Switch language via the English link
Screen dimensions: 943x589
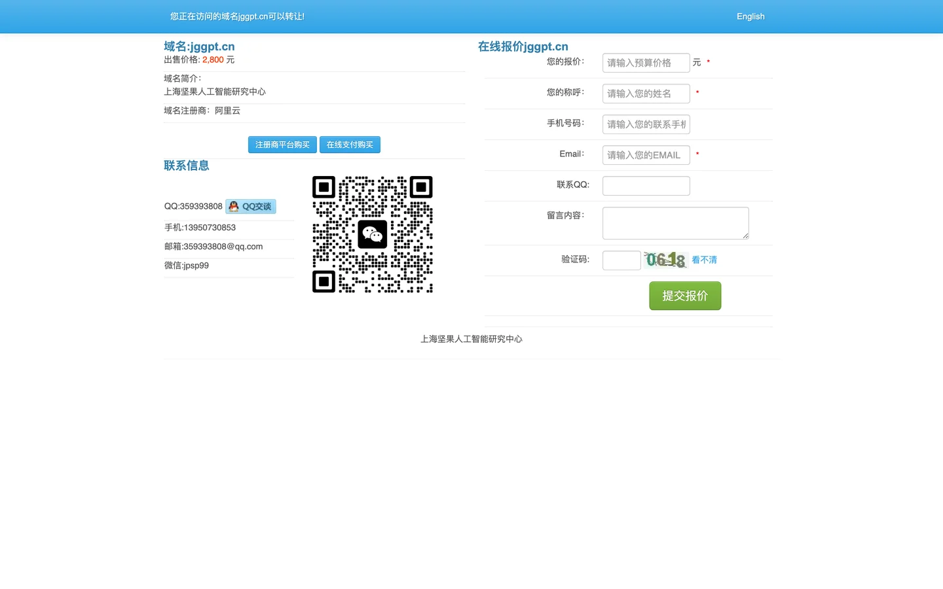tap(750, 16)
